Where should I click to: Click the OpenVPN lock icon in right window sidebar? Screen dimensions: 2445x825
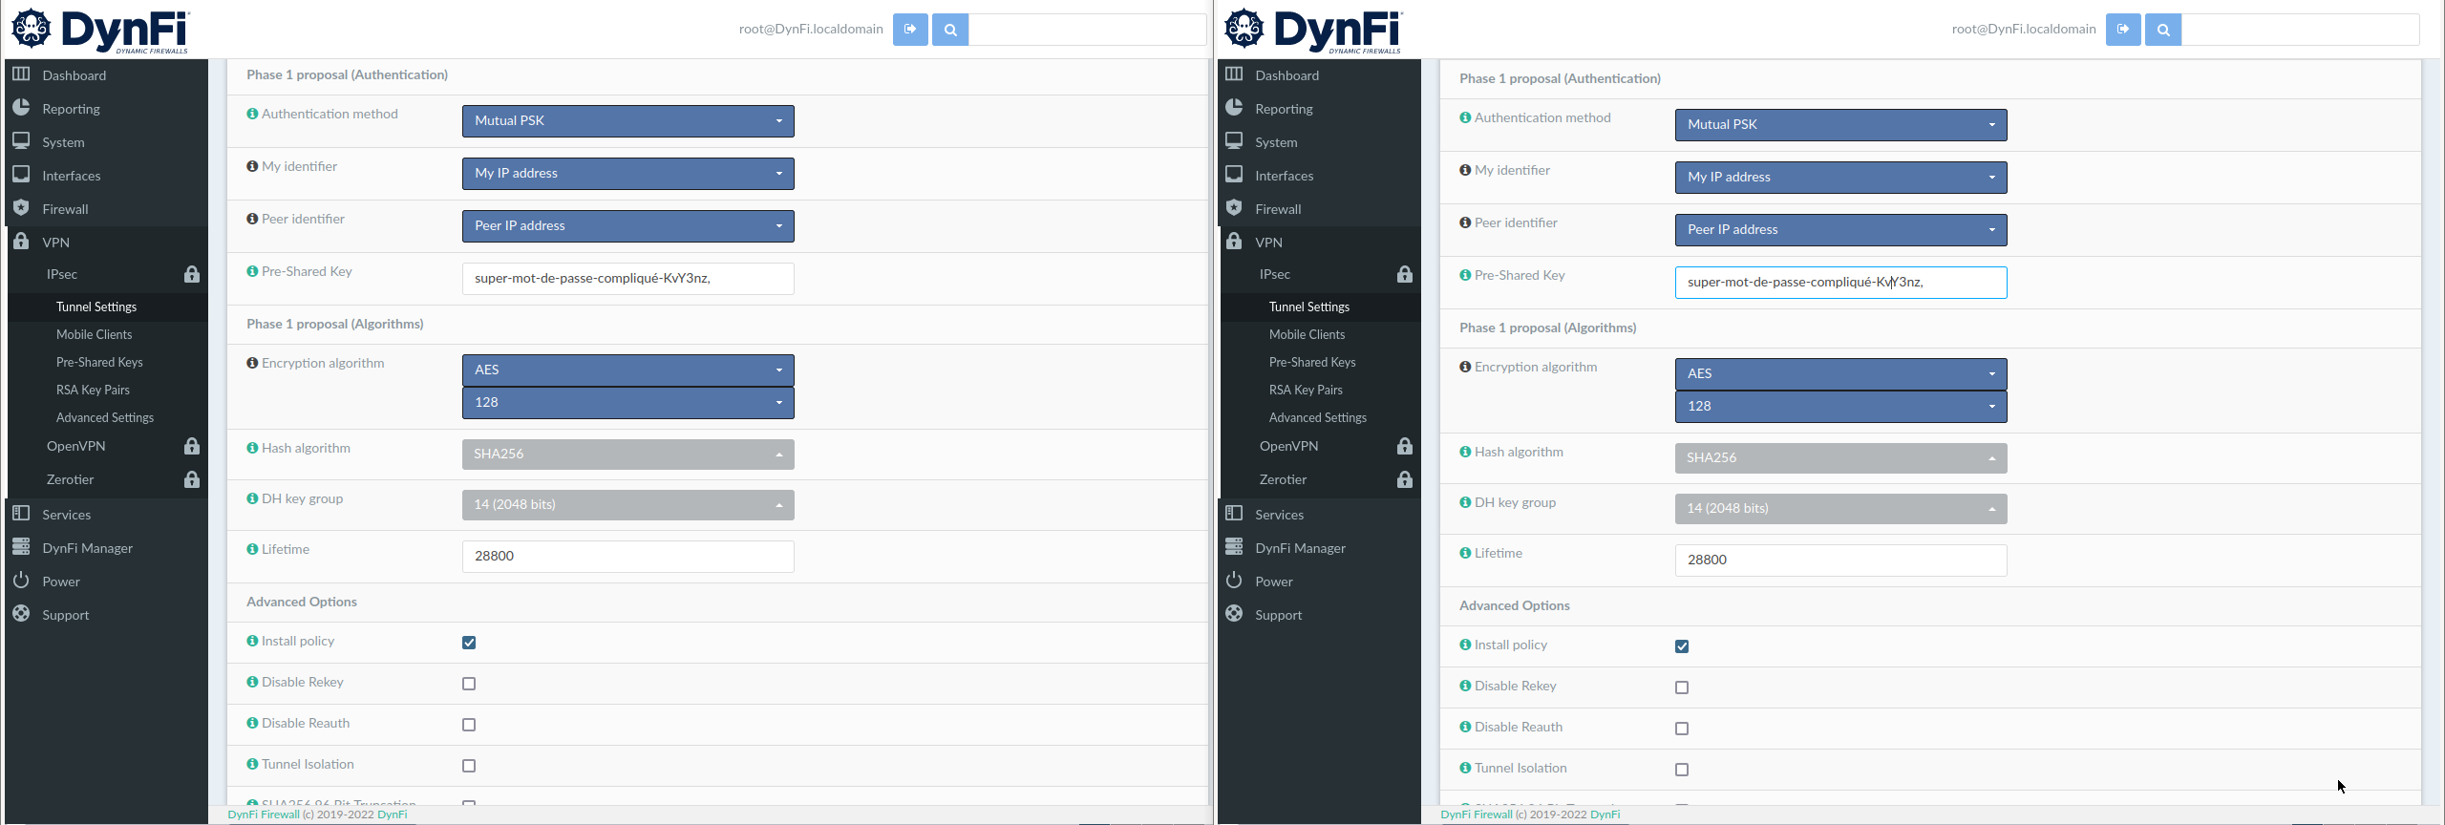[1404, 447]
